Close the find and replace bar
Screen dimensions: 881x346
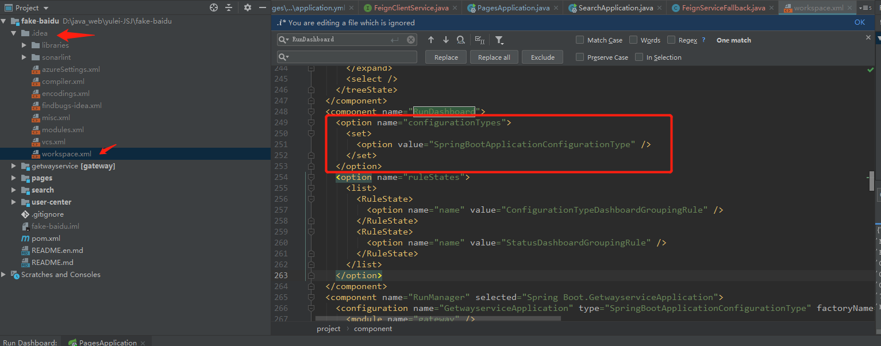(x=868, y=37)
